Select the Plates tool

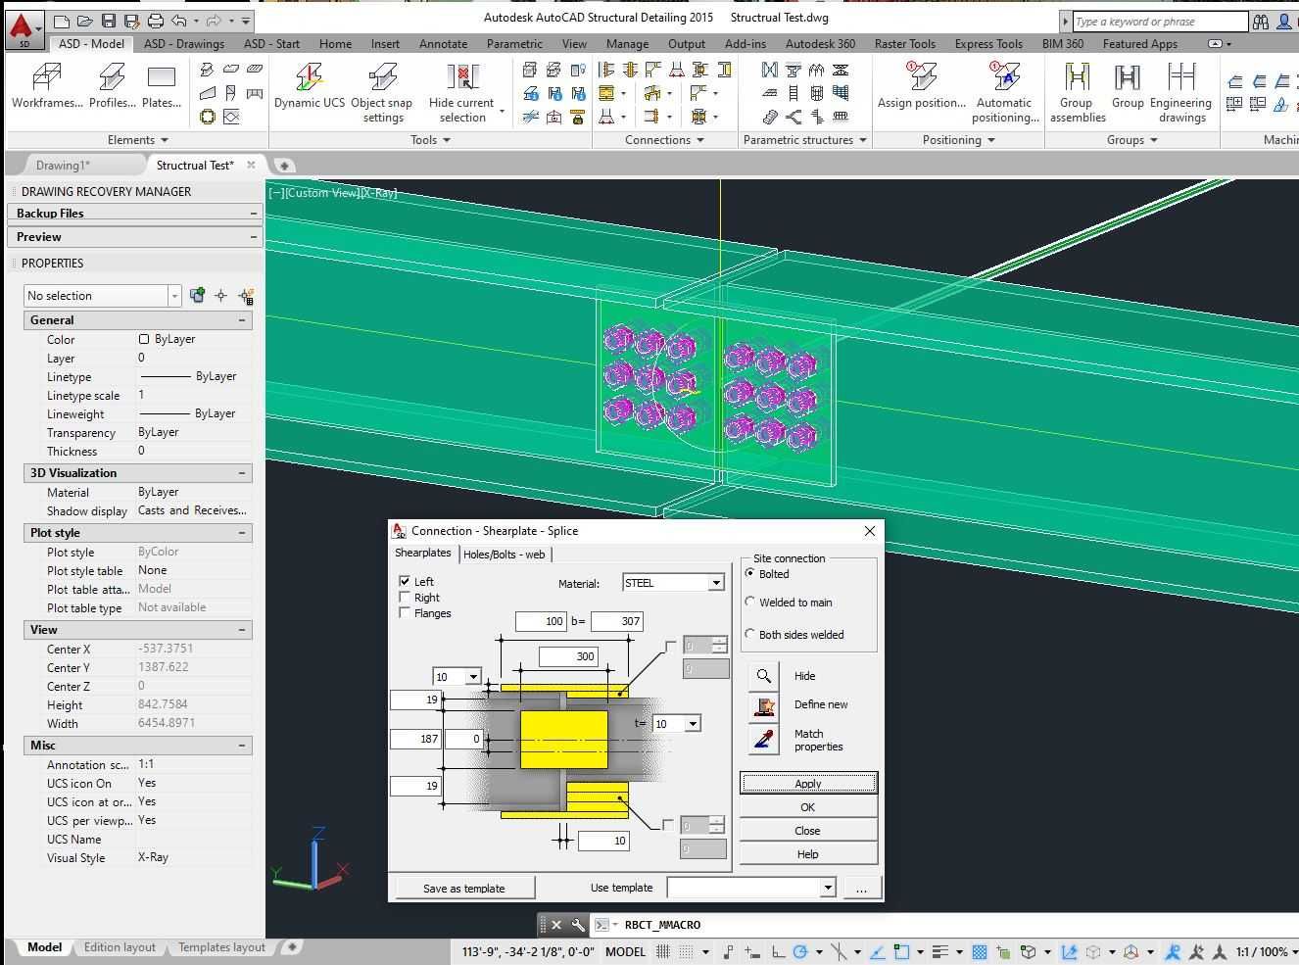[161, 85]
